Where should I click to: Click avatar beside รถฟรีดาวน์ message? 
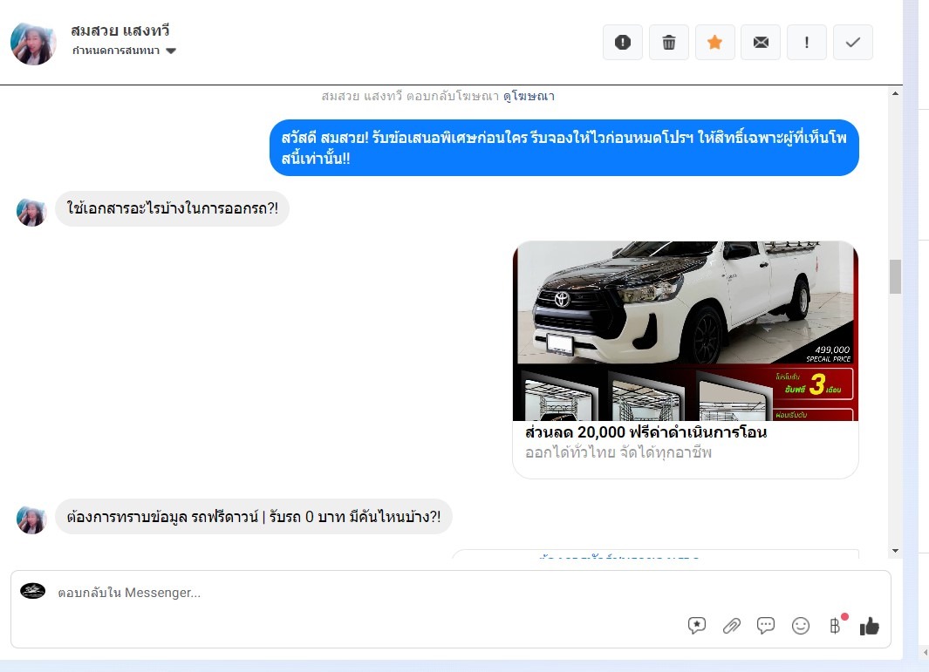click(31, 520)
